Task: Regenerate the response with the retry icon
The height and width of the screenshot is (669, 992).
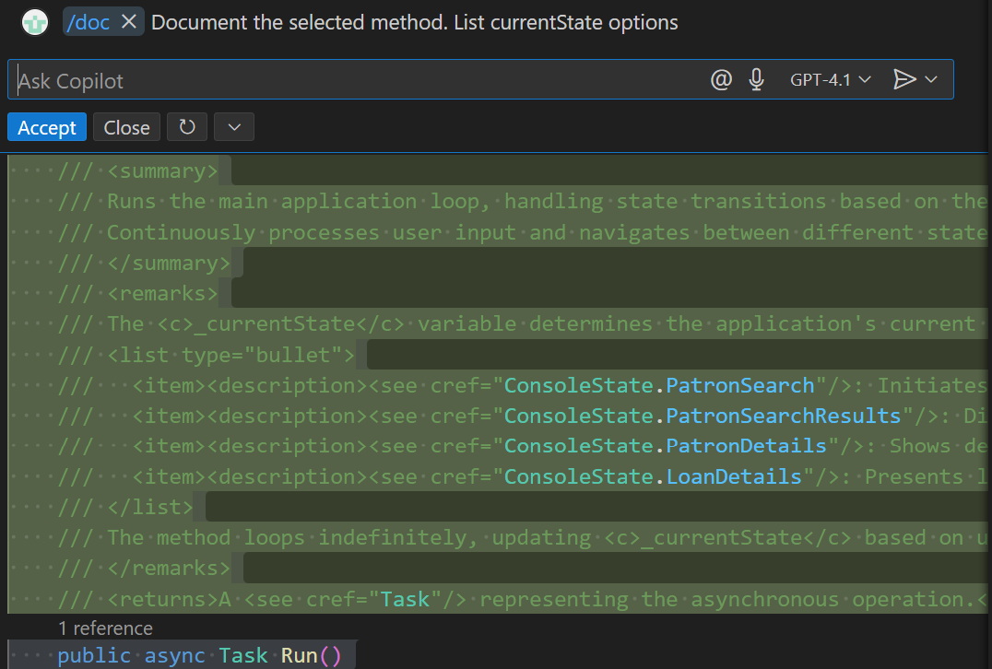Action: pyautogui.click(x=187, y=127)
